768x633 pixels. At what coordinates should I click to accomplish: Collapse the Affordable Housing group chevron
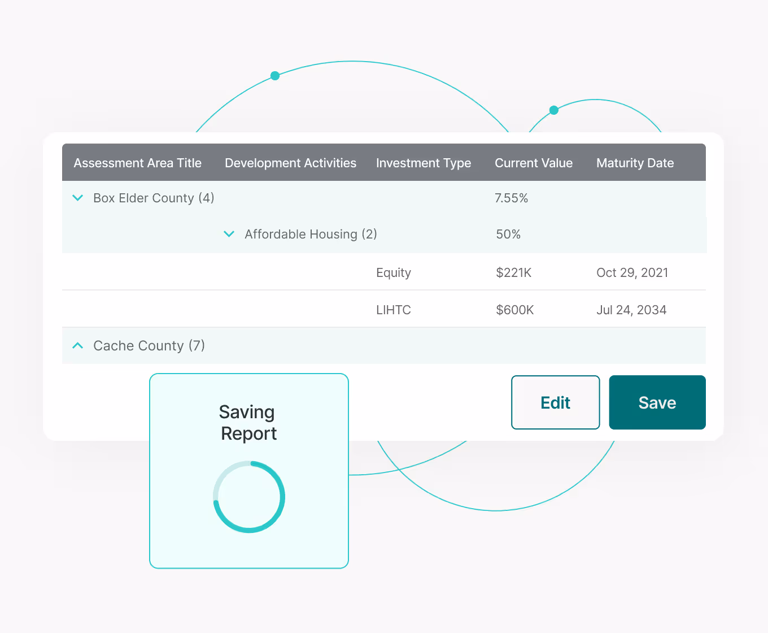point(229,234)
